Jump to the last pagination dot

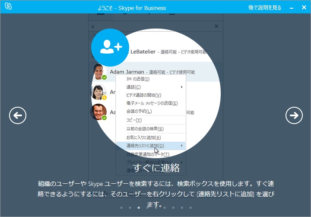click(x=190, y=207)
